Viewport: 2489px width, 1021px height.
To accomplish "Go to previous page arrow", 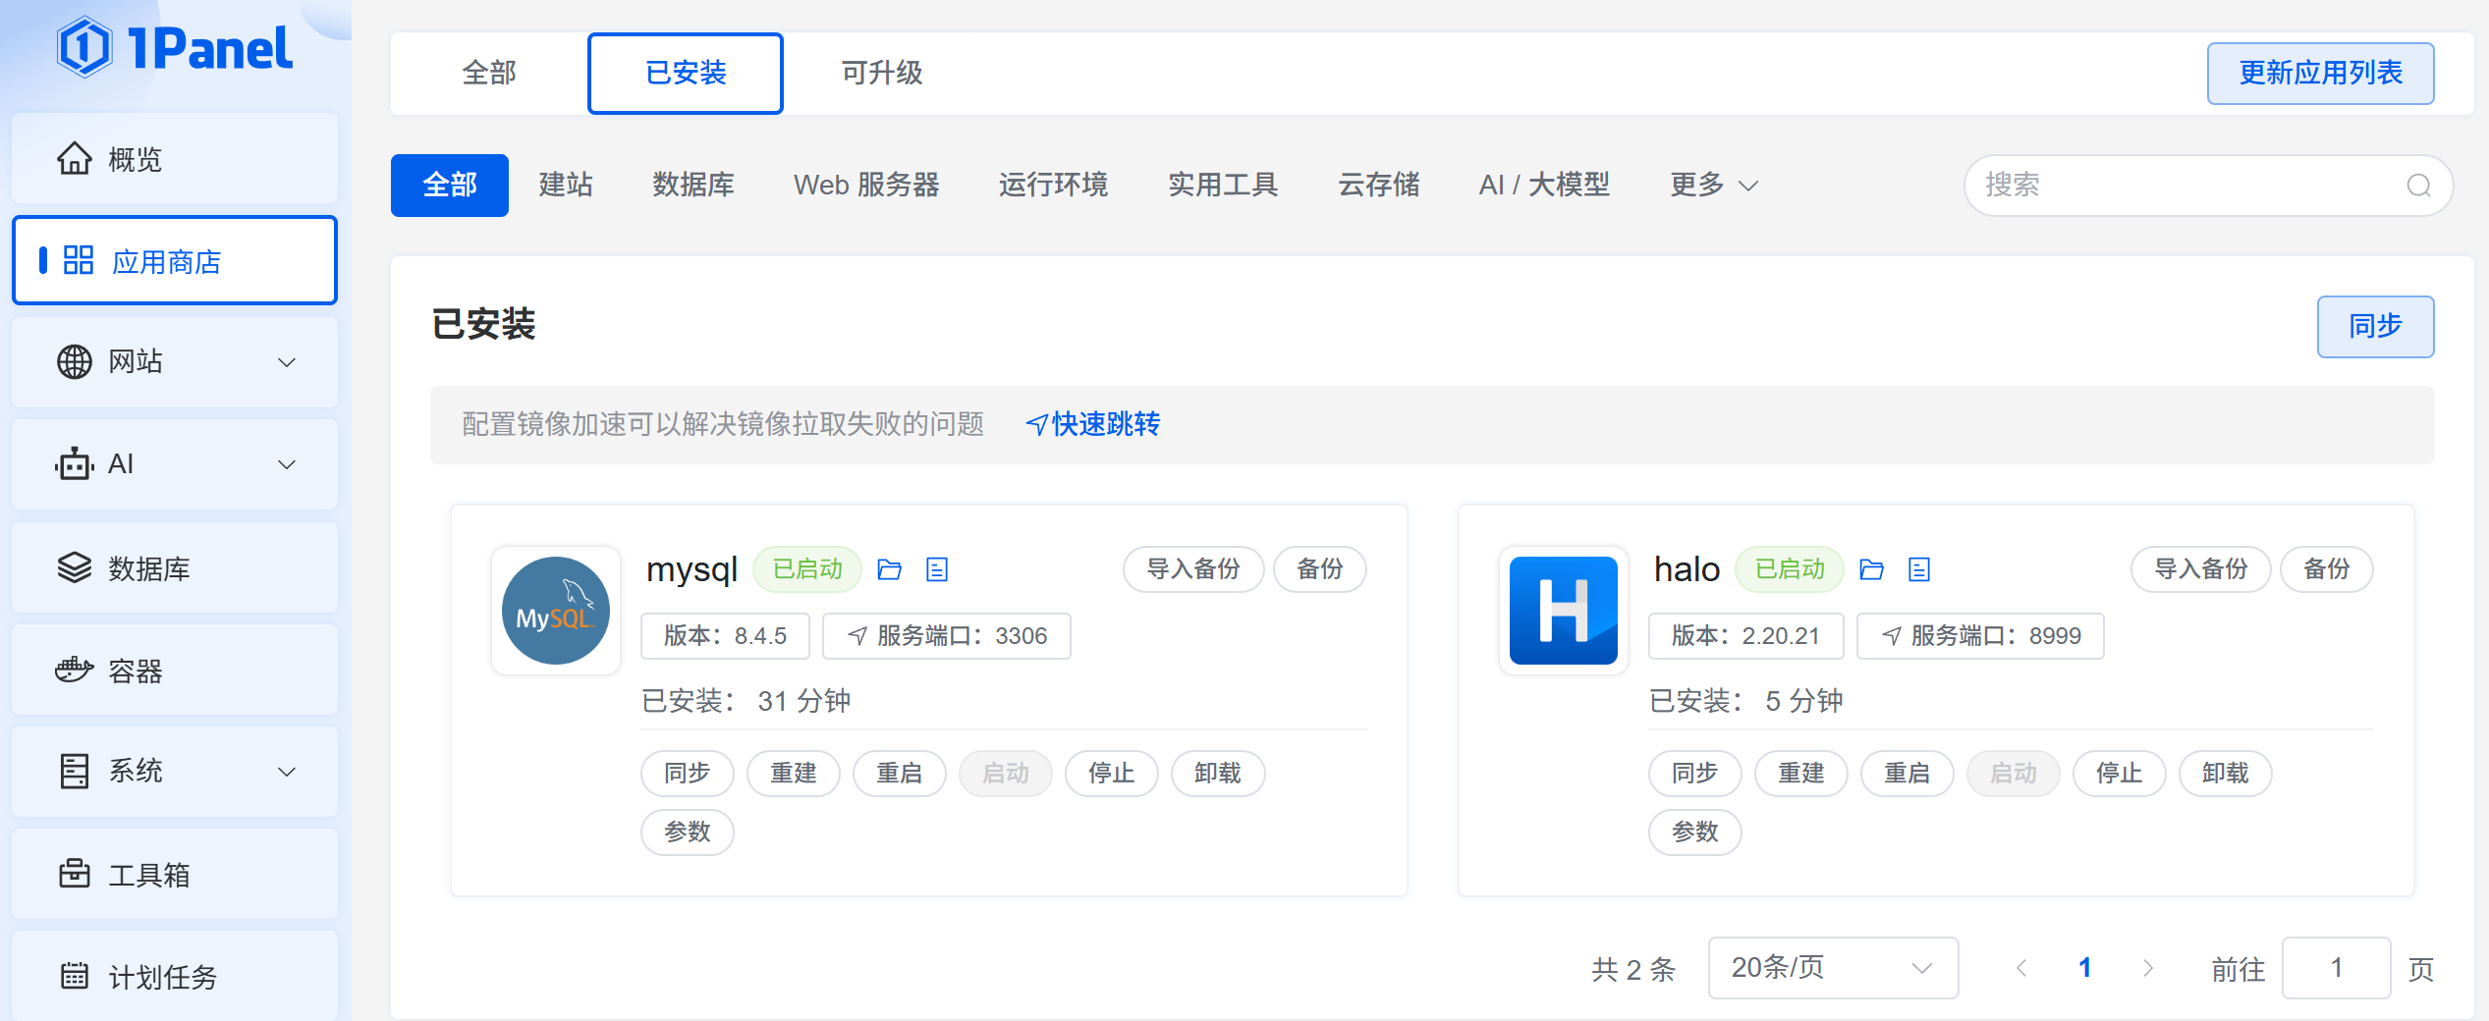I will coord(2021,968).
